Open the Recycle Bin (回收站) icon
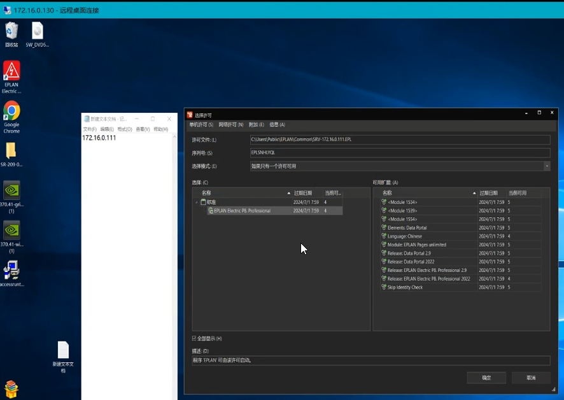This screenshot has height=400, width=564. coord(11,31)
